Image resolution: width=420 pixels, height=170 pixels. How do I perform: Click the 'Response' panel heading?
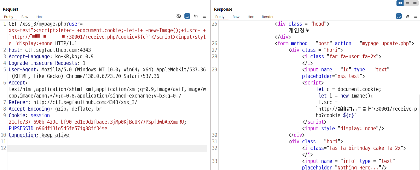click(223, 9)
